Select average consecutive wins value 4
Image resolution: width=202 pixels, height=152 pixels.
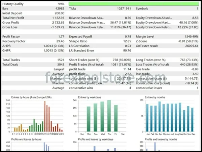point(130,88)
